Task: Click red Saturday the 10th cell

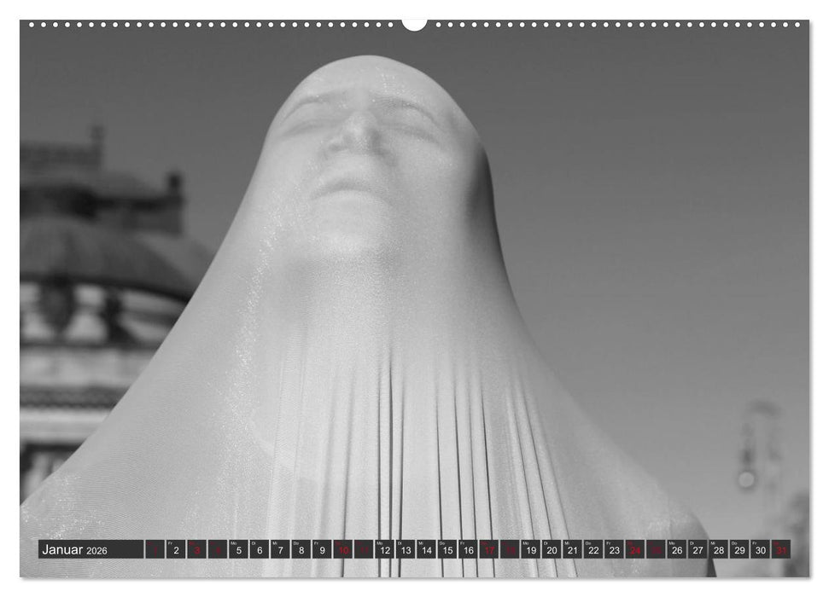Action: pyautogui.click(x=342, y=550)
